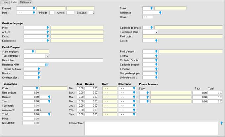
Task: Open the Contexte d'emploi lookup pin
Action: (157, 60)
